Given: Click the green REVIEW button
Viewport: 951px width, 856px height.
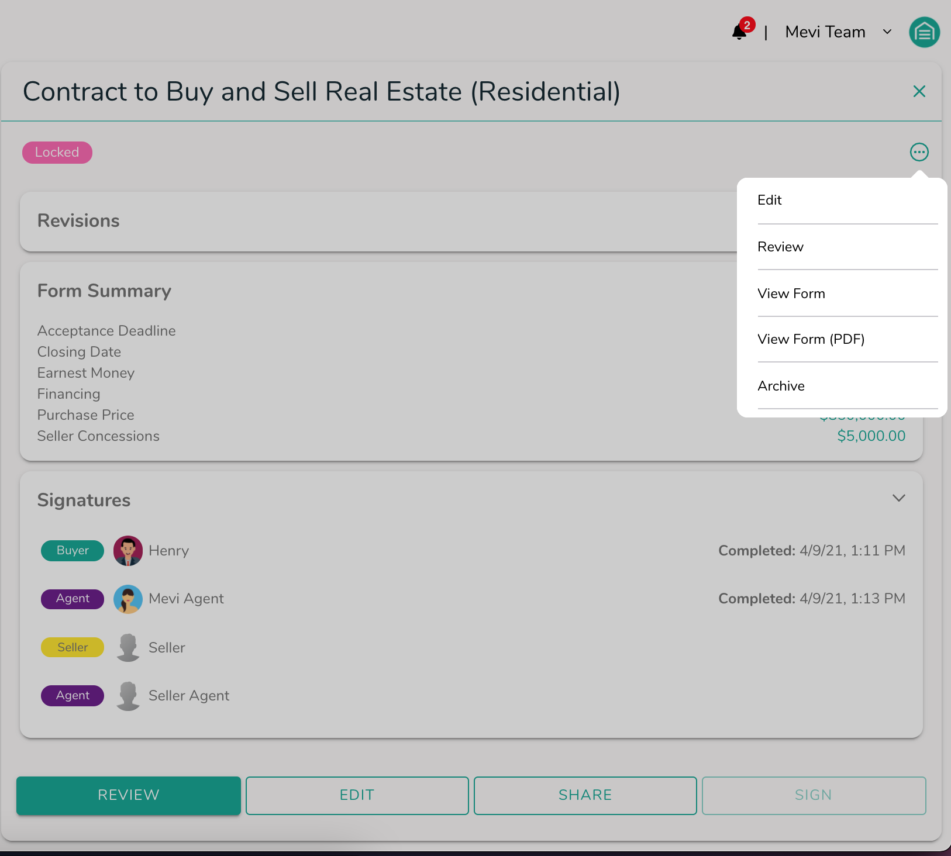Looking at the screenshot, I should (x=129, y=795).
